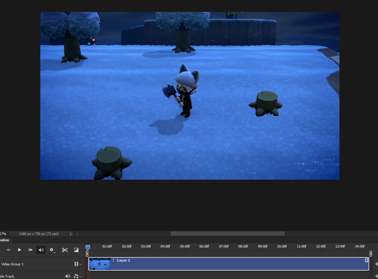Toggle audio playback speaker button
The height and width of the screenshot is (279, 378).
click(41, 250)
